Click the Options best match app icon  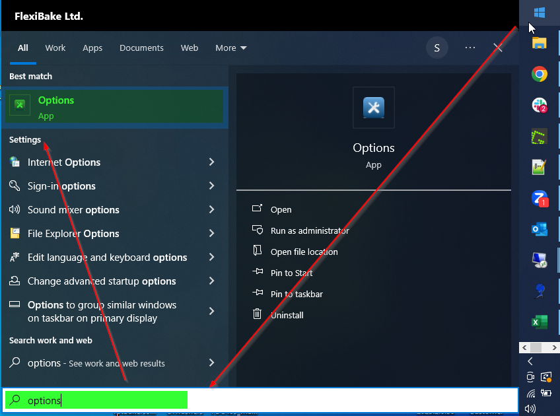20,105
